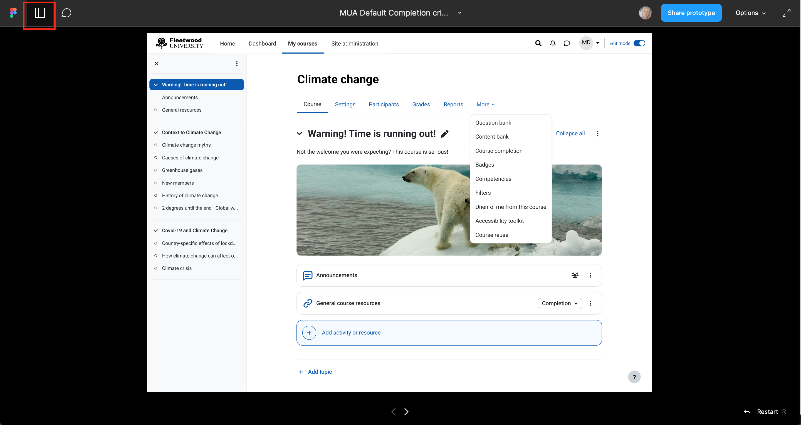This screenshot has height=425, width=801.
Task: Open the Completion dropdown on General course resources
Action: (560, 303)
